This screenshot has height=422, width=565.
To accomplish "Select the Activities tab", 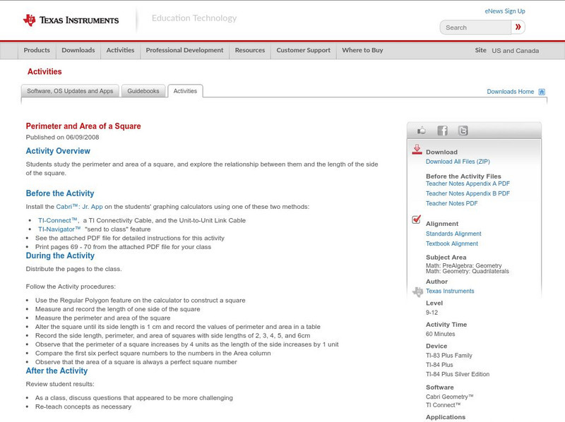I will 185,91.
